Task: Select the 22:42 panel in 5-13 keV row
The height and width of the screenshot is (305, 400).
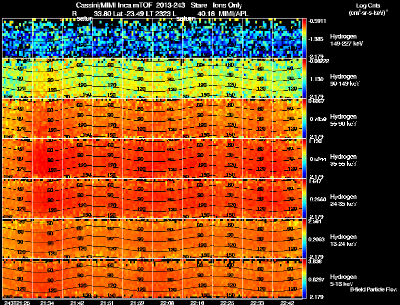Action: pyautogui.click(x=287, y=278)
